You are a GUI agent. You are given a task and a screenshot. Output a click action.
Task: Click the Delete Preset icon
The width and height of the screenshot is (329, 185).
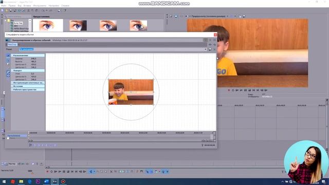214,49
